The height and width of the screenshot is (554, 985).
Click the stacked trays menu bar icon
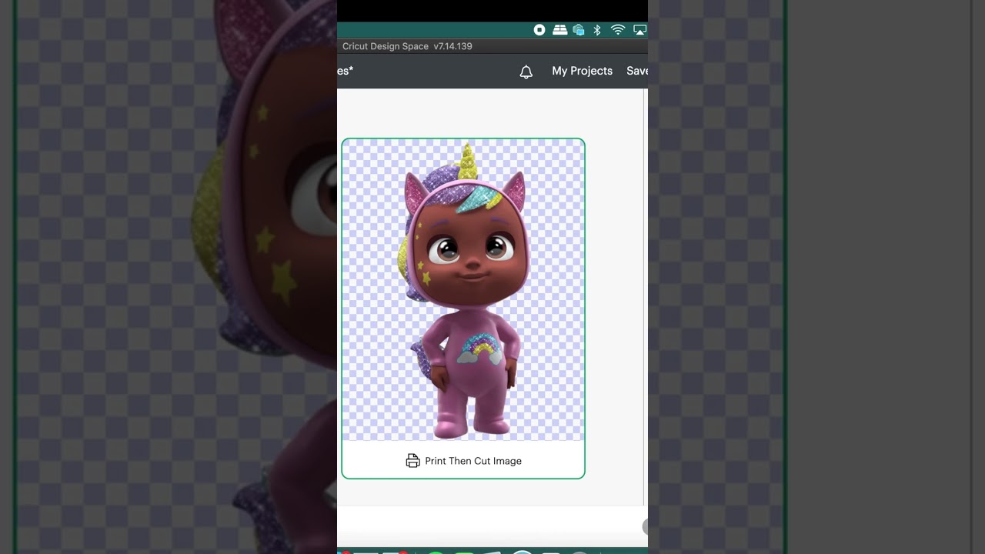pos(559,30)
